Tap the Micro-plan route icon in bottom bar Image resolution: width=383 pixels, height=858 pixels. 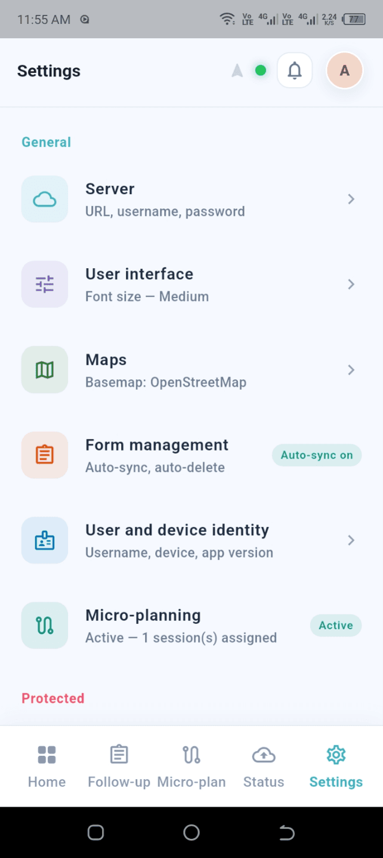pyautogui.click(x=191, y=755)
